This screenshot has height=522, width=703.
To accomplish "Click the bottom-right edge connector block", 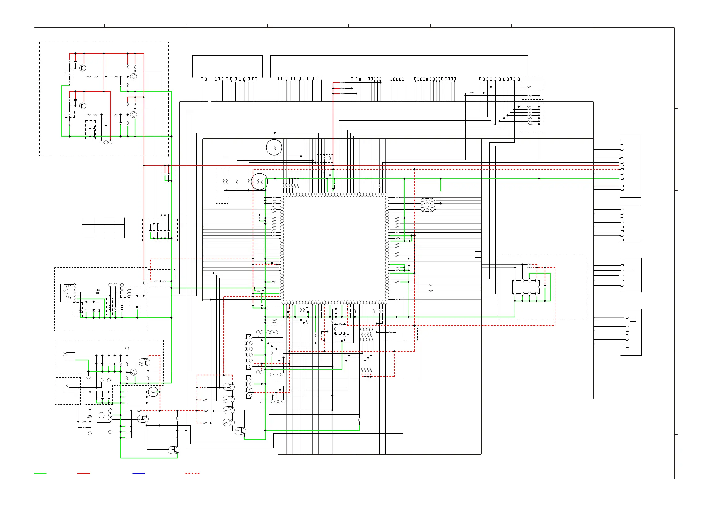I will click(x=631, y=332).
